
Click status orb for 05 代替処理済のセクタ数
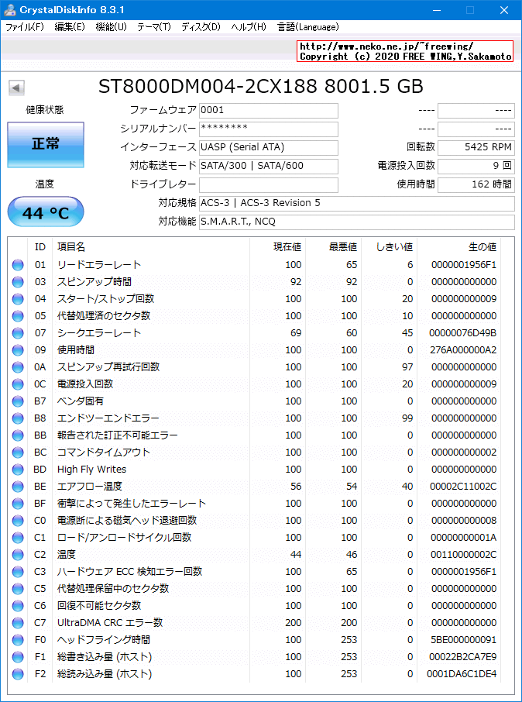click(18, 316)
